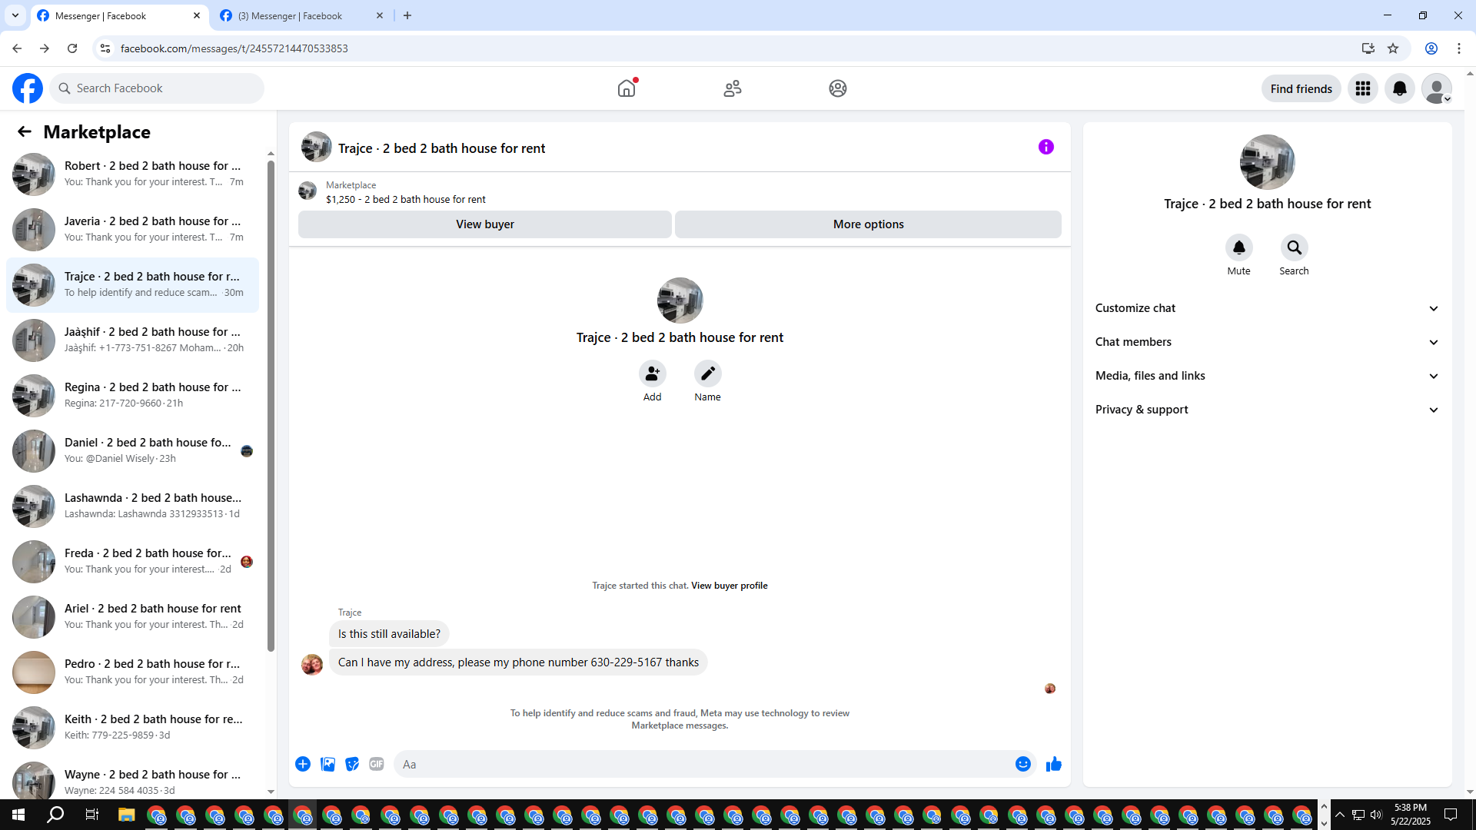Open the emoji picker
The width and height of the screenshot is (1476, 830).
pos(1023,764)
